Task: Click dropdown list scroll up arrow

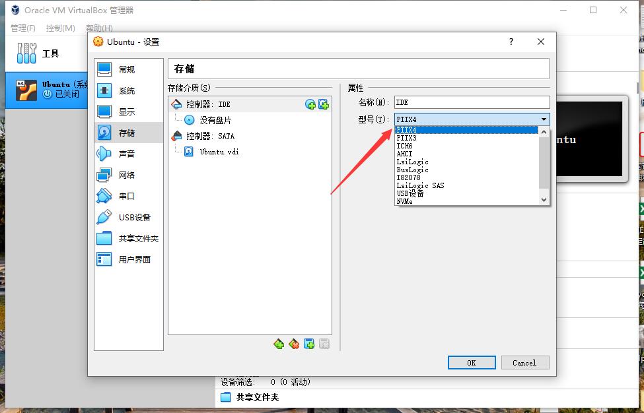Action: (544, 132)
